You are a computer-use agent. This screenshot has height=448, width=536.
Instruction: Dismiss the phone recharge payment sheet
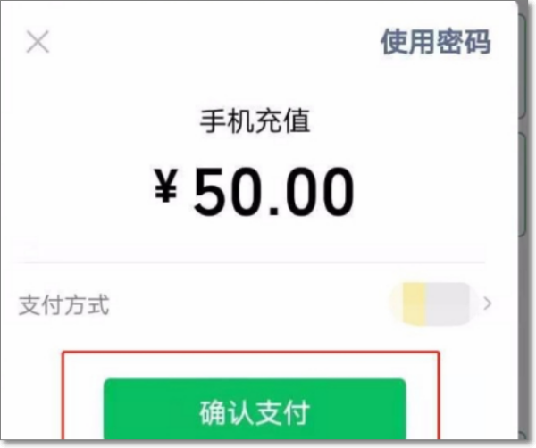(x=38, y=42)
